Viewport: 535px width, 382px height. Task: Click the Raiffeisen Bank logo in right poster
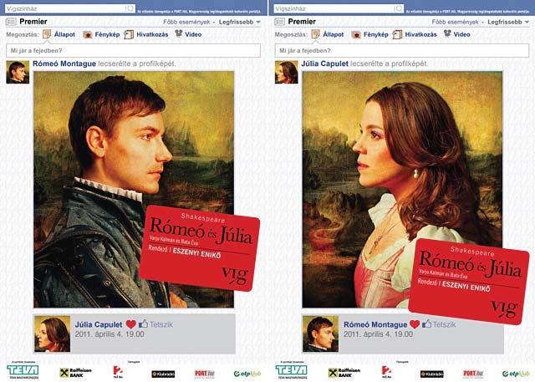(344, 373)
